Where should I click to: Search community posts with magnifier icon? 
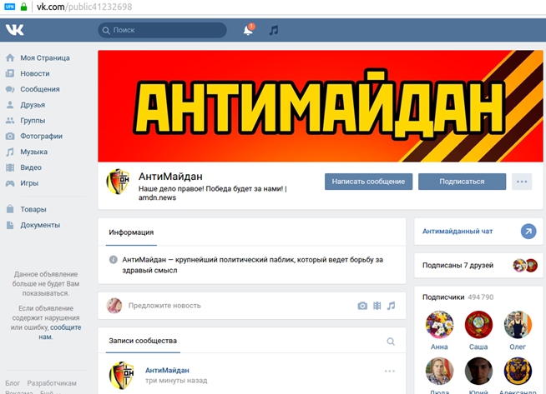coord(391,342)
